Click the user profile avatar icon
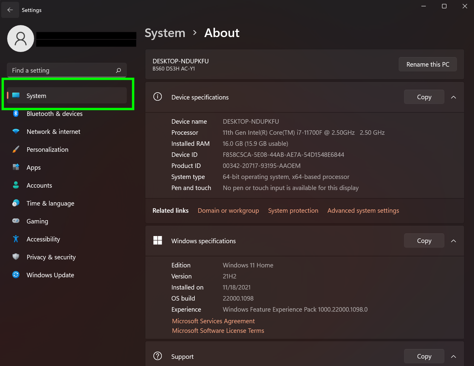This screenshot has height=366, width=474. (21, 39)
